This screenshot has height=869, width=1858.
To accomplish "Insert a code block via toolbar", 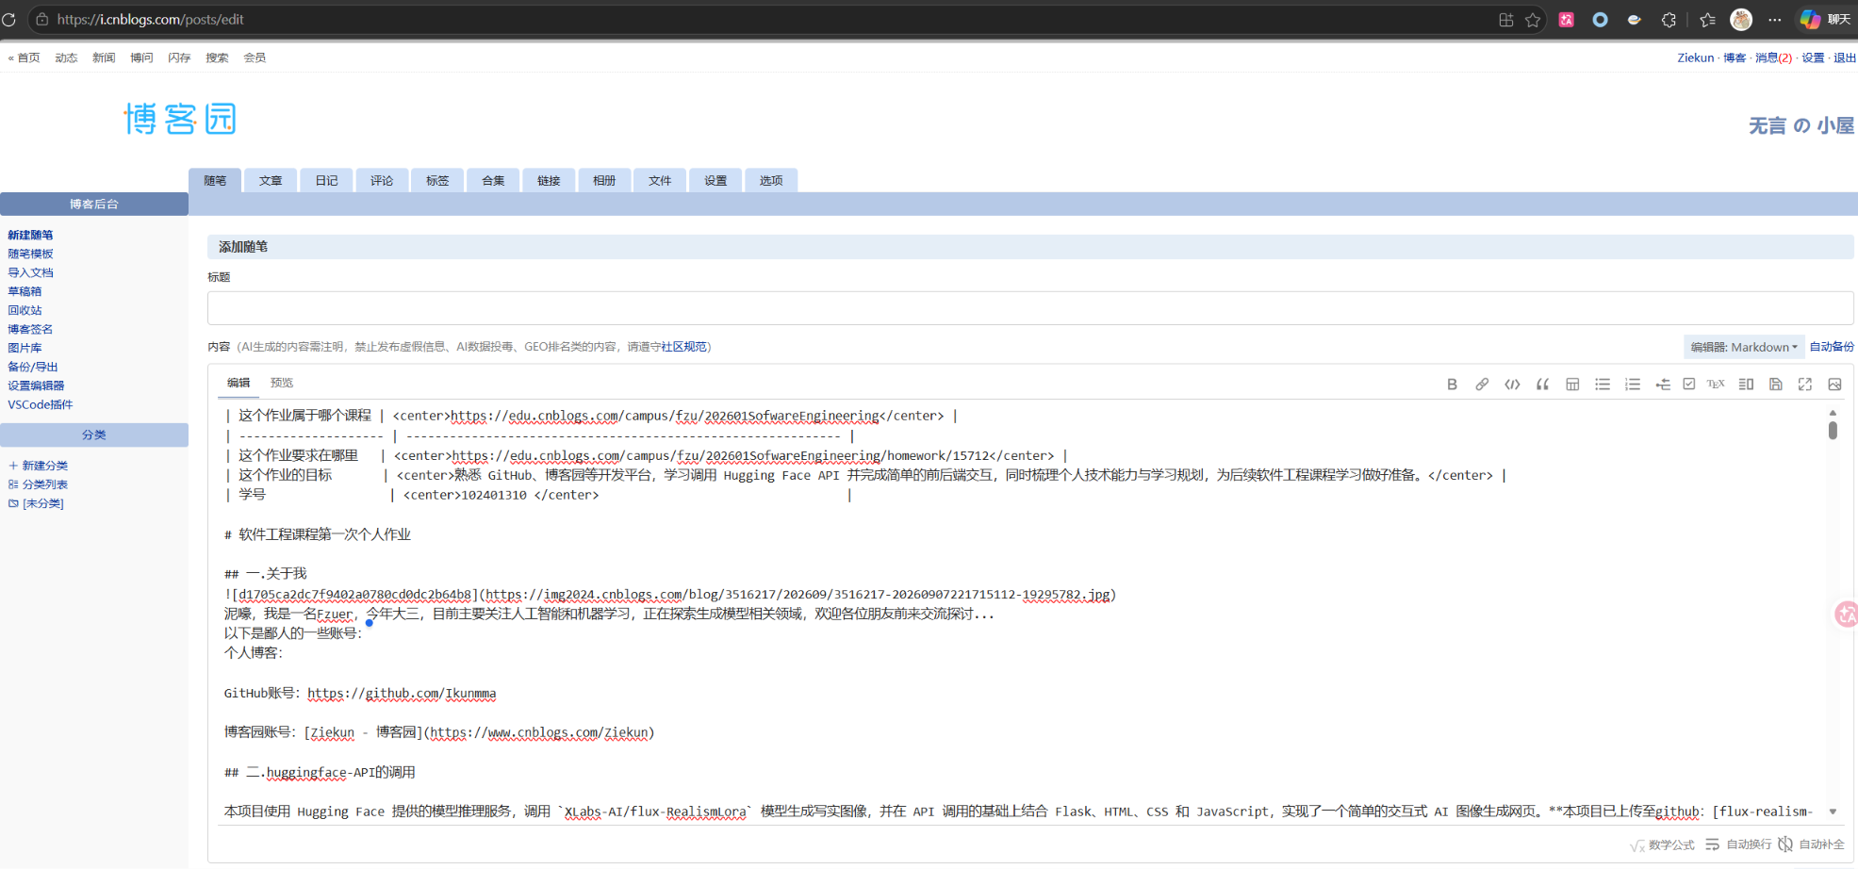I will tap(1512, 385).
